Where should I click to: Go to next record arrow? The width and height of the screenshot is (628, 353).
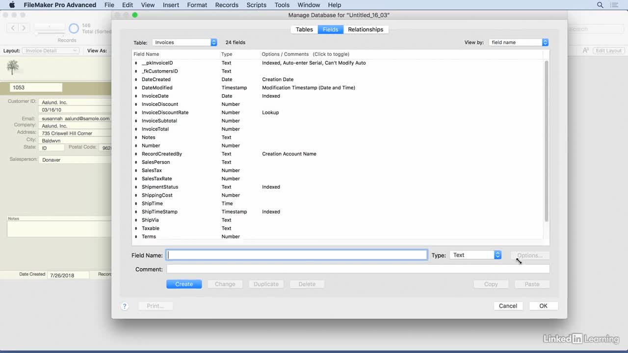(24, 28)
